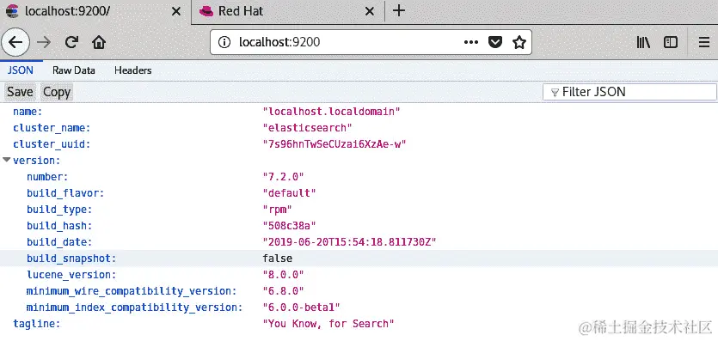
Task: Click the browser Back arrow button
Action: point(15,42)
